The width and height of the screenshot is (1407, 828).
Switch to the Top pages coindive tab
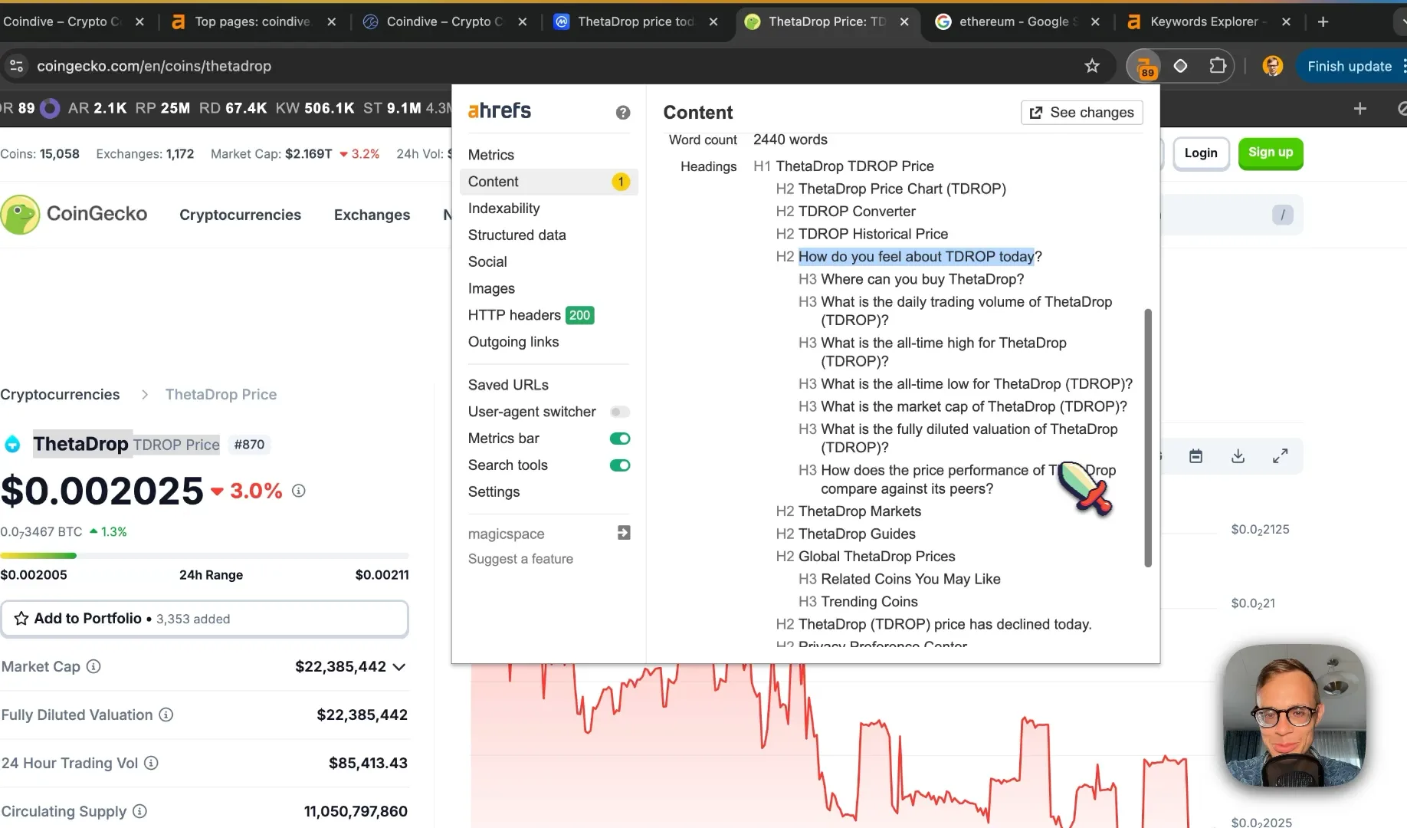[x=253, y=21]
